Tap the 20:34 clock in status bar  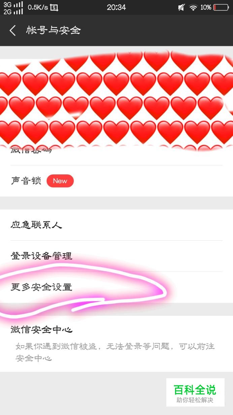tap(116, 7)
